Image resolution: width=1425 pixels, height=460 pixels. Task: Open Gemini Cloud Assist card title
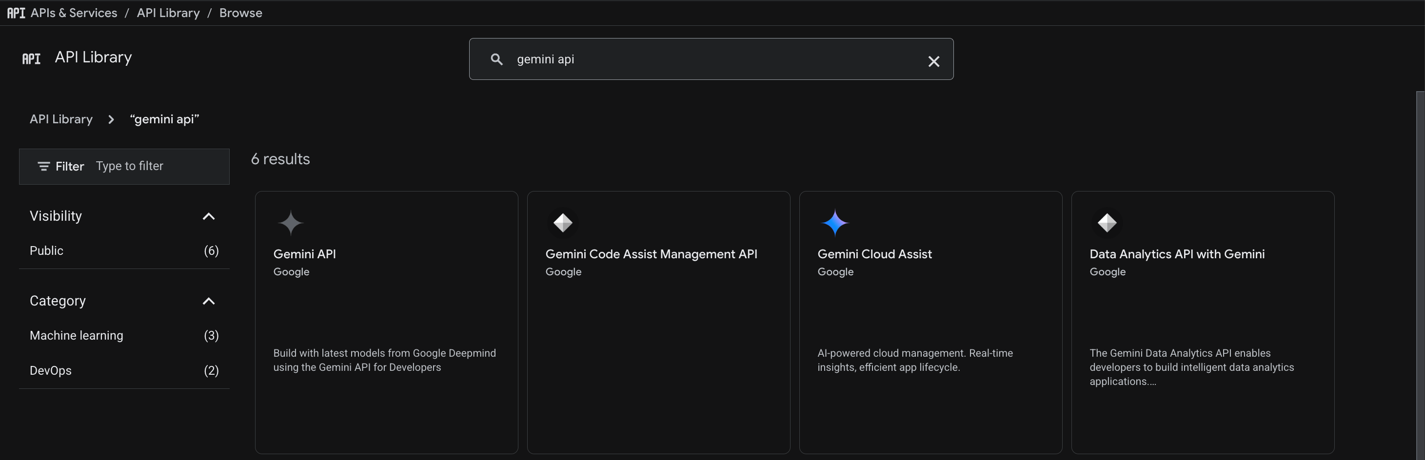point(874,254)
